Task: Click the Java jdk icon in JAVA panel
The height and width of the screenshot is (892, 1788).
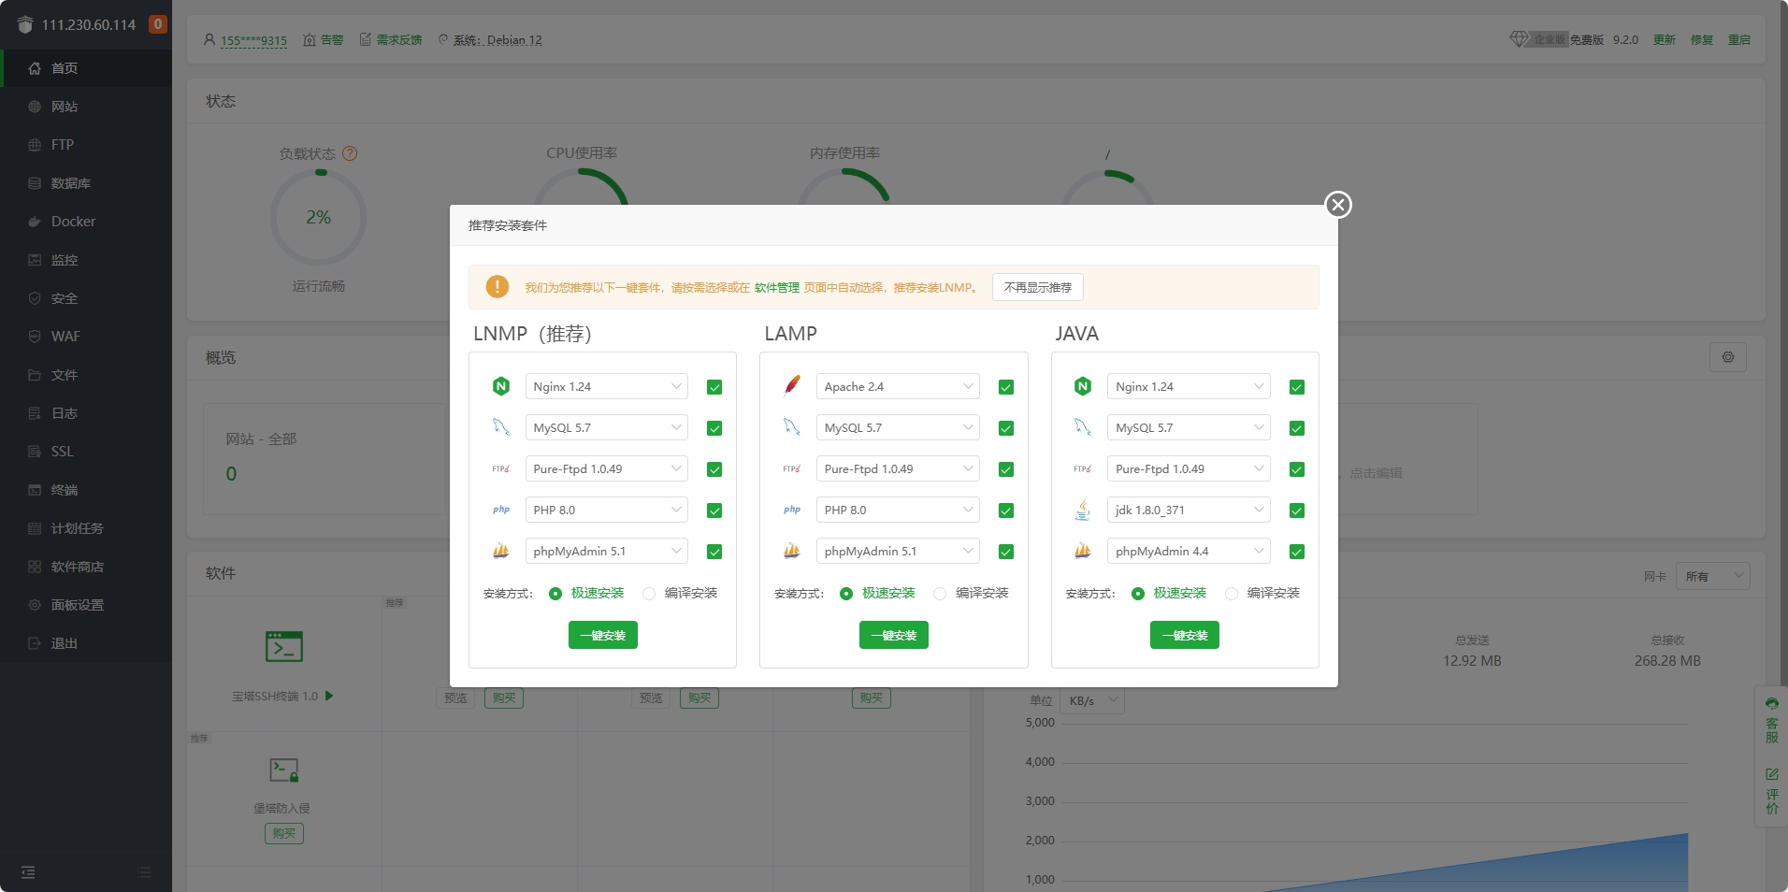Action: point(1083,510)
